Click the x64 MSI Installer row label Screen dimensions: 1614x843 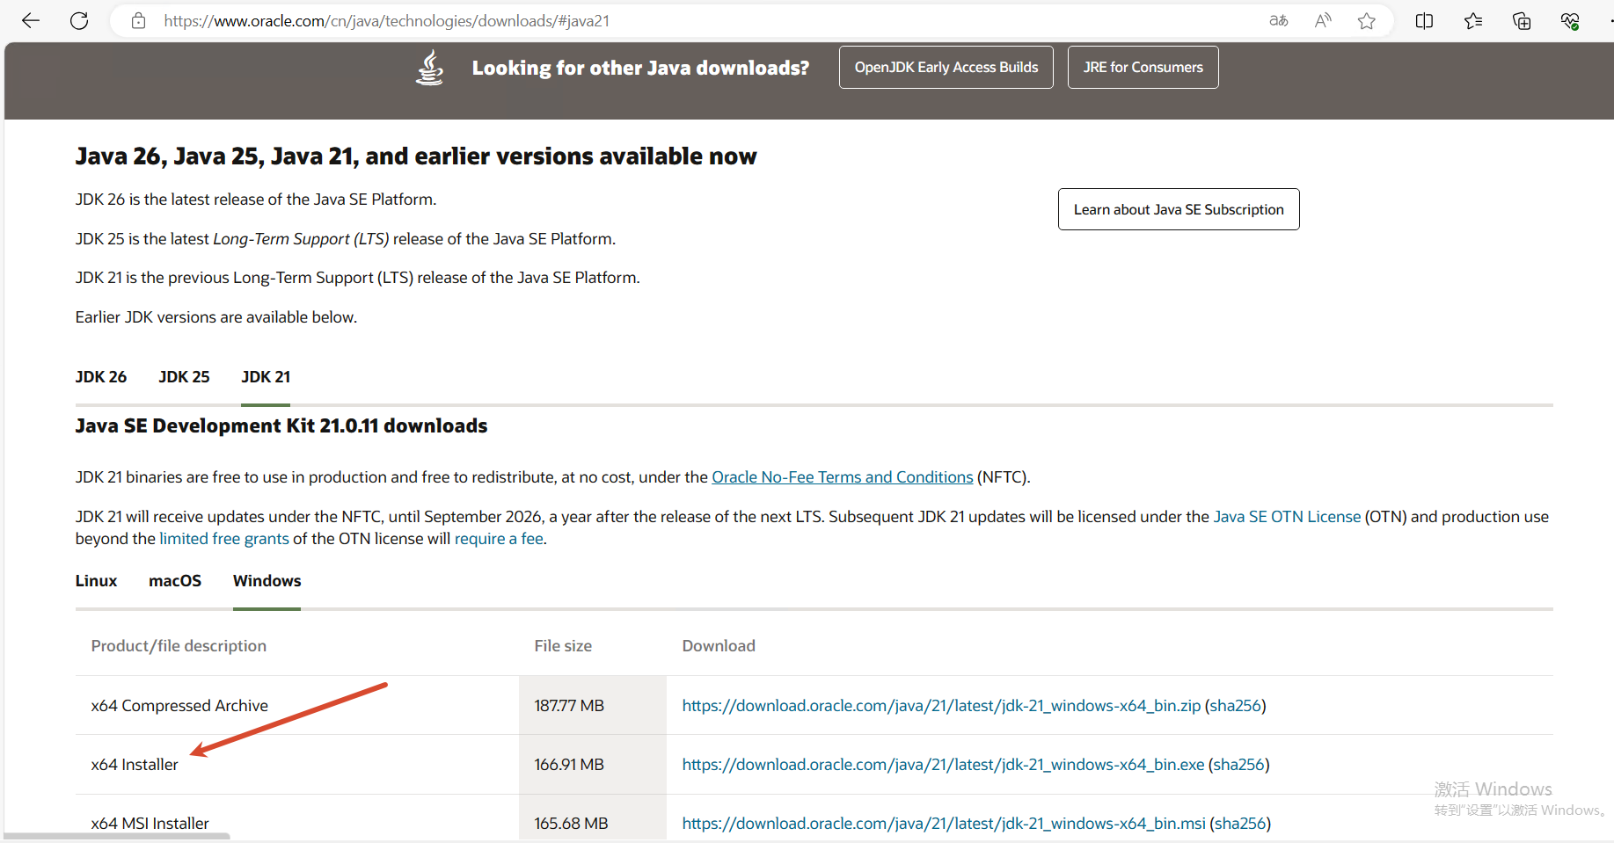(x=150, y=824)
